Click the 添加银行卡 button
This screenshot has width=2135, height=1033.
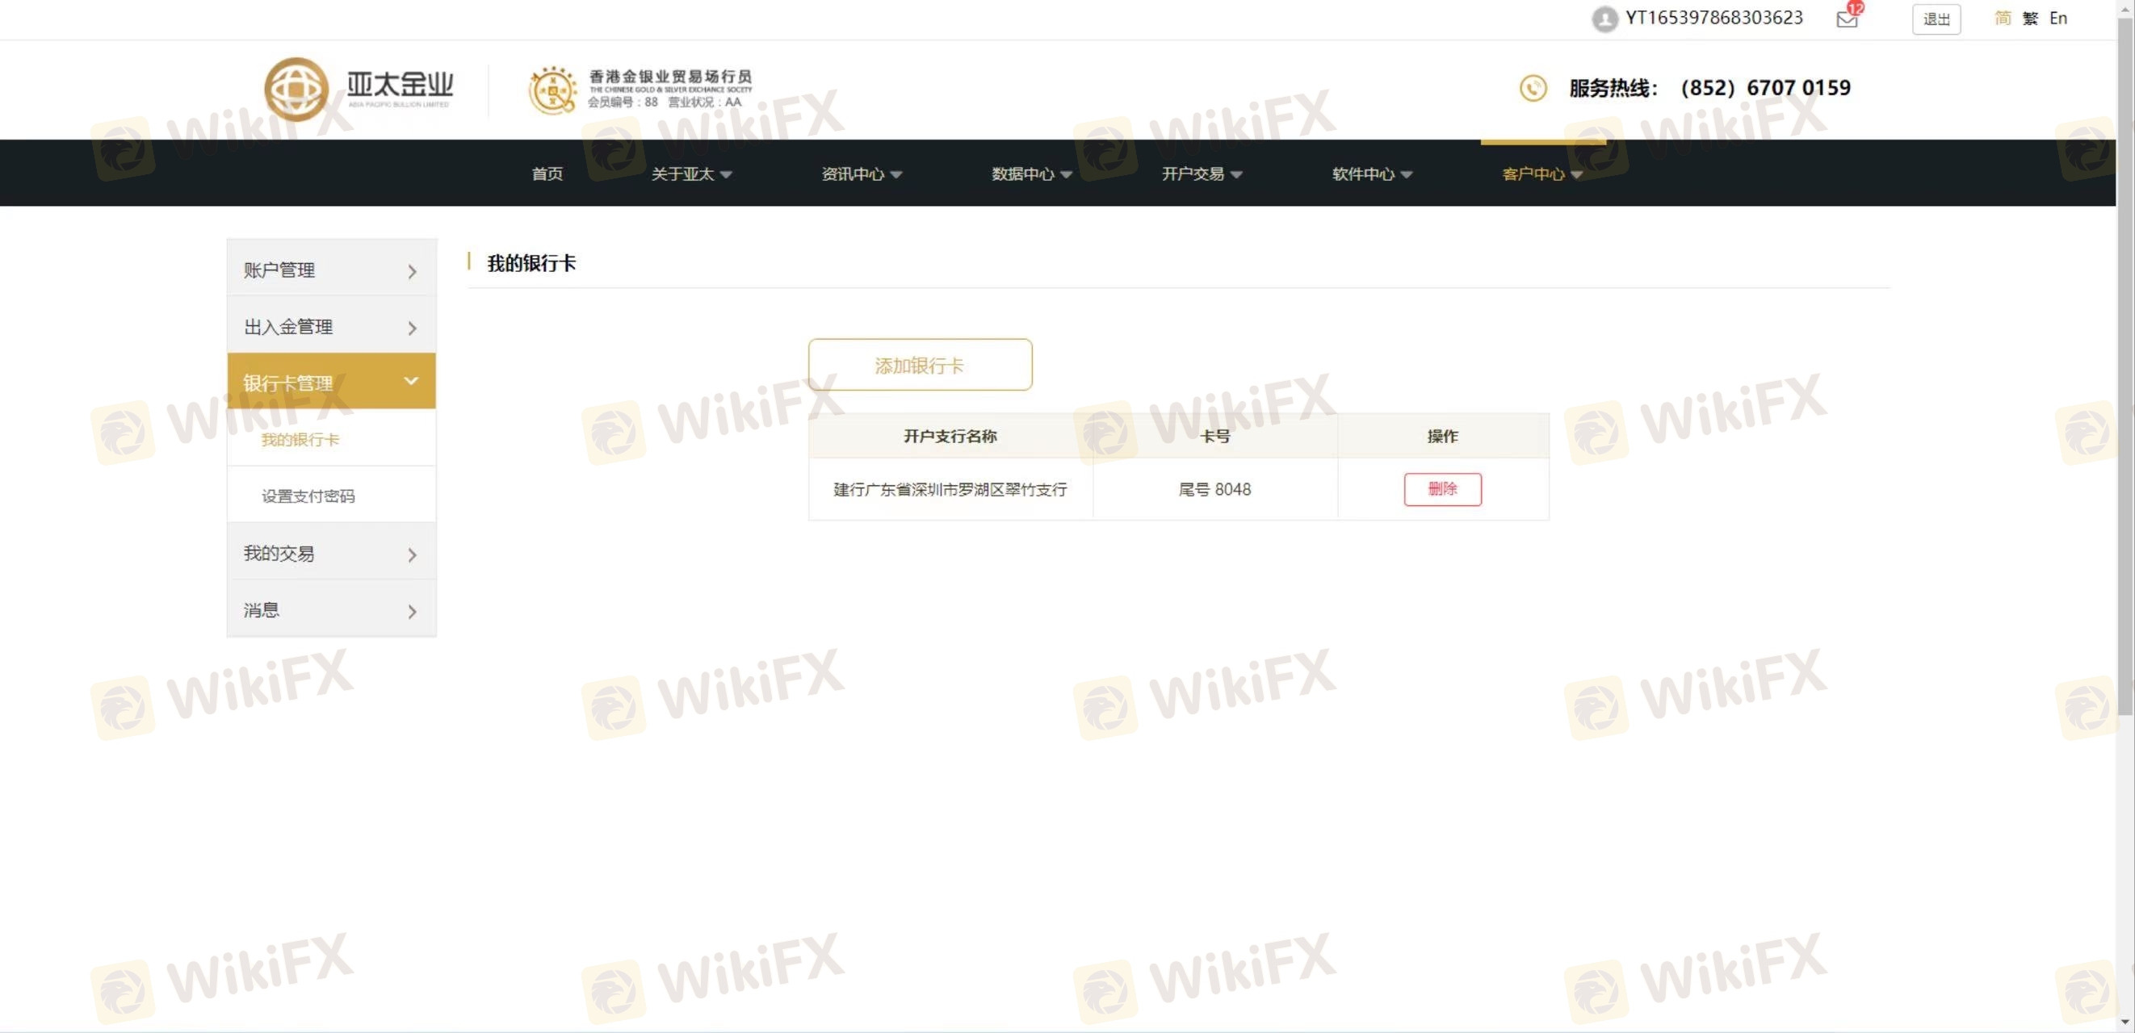point(920,365)
